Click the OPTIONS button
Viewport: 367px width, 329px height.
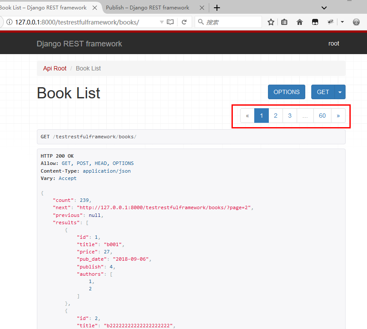(286, 92)
